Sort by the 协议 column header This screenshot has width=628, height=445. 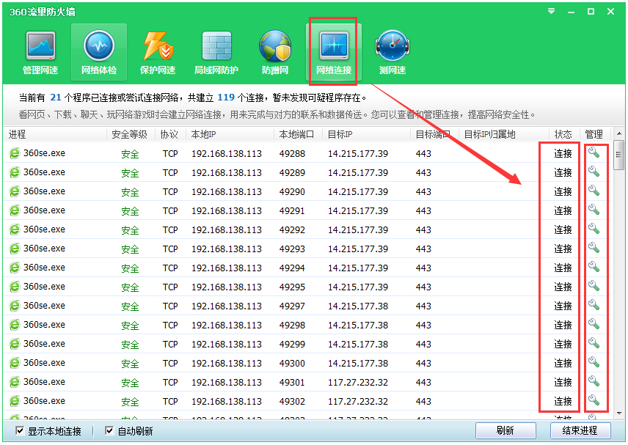pos(170,134)
